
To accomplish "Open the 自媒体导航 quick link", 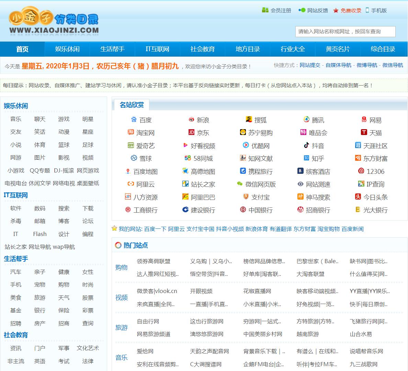I will [338, 65].
